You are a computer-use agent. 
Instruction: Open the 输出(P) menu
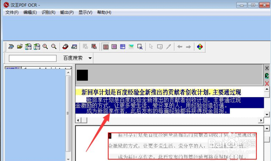pos(67,12)
